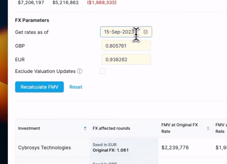Open the Cybrosys Technologies investment row
Viewport: 227px width, 164px height.
[x=44, y=148]
